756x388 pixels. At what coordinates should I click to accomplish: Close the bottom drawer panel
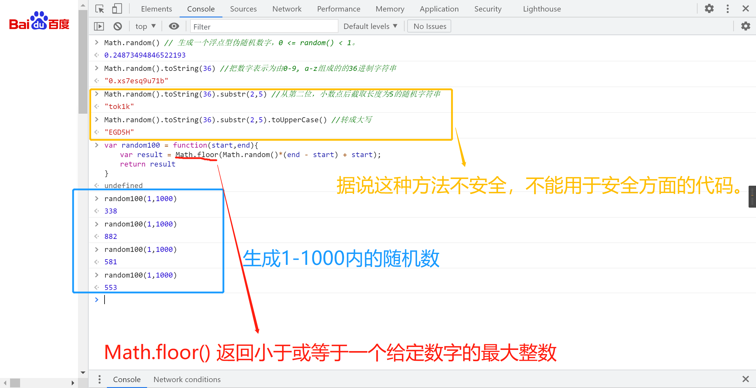(x=746, y=379)
